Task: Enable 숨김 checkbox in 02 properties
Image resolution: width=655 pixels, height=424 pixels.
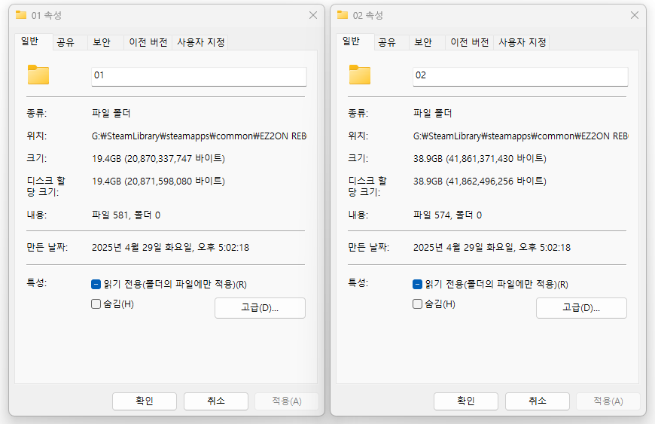Action: (x=418, y=304)
